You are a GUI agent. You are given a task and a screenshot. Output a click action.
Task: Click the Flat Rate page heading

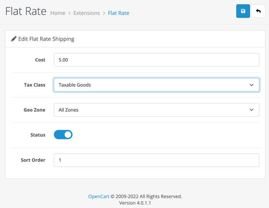(26, 11)
